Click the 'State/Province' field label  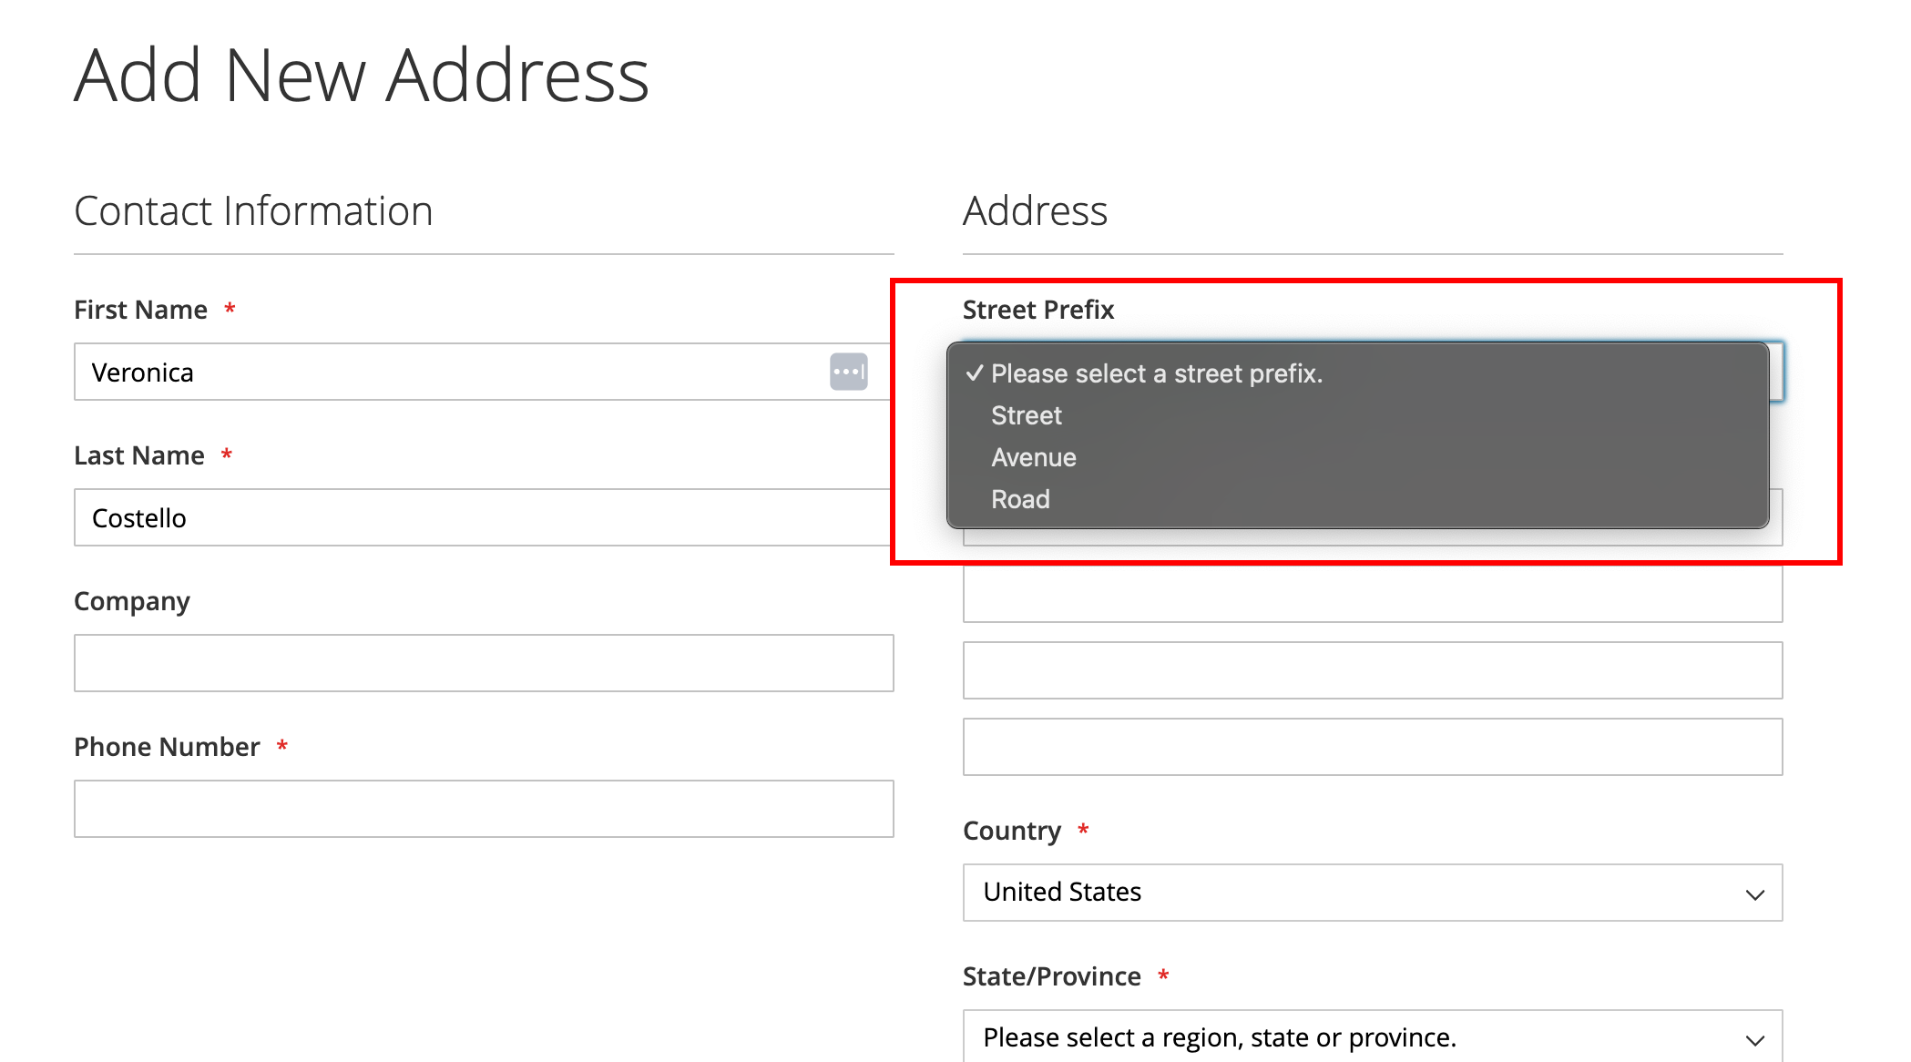click(x=1052, y=976)
